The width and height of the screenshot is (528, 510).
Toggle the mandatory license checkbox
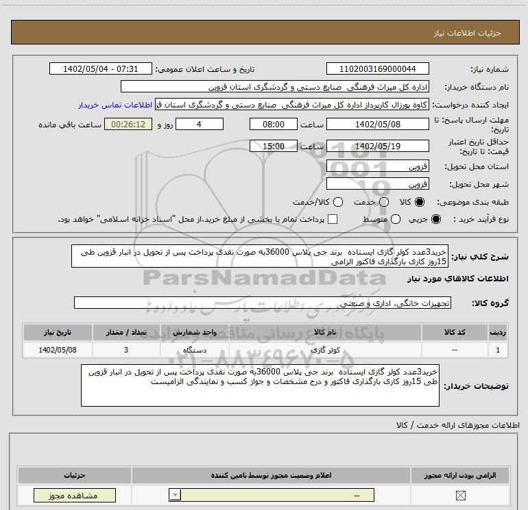tap(460, 495)
